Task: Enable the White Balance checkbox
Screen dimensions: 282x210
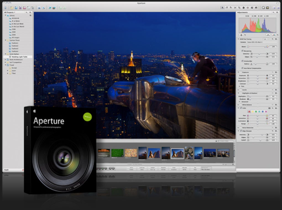Action: tap(241, 104)
